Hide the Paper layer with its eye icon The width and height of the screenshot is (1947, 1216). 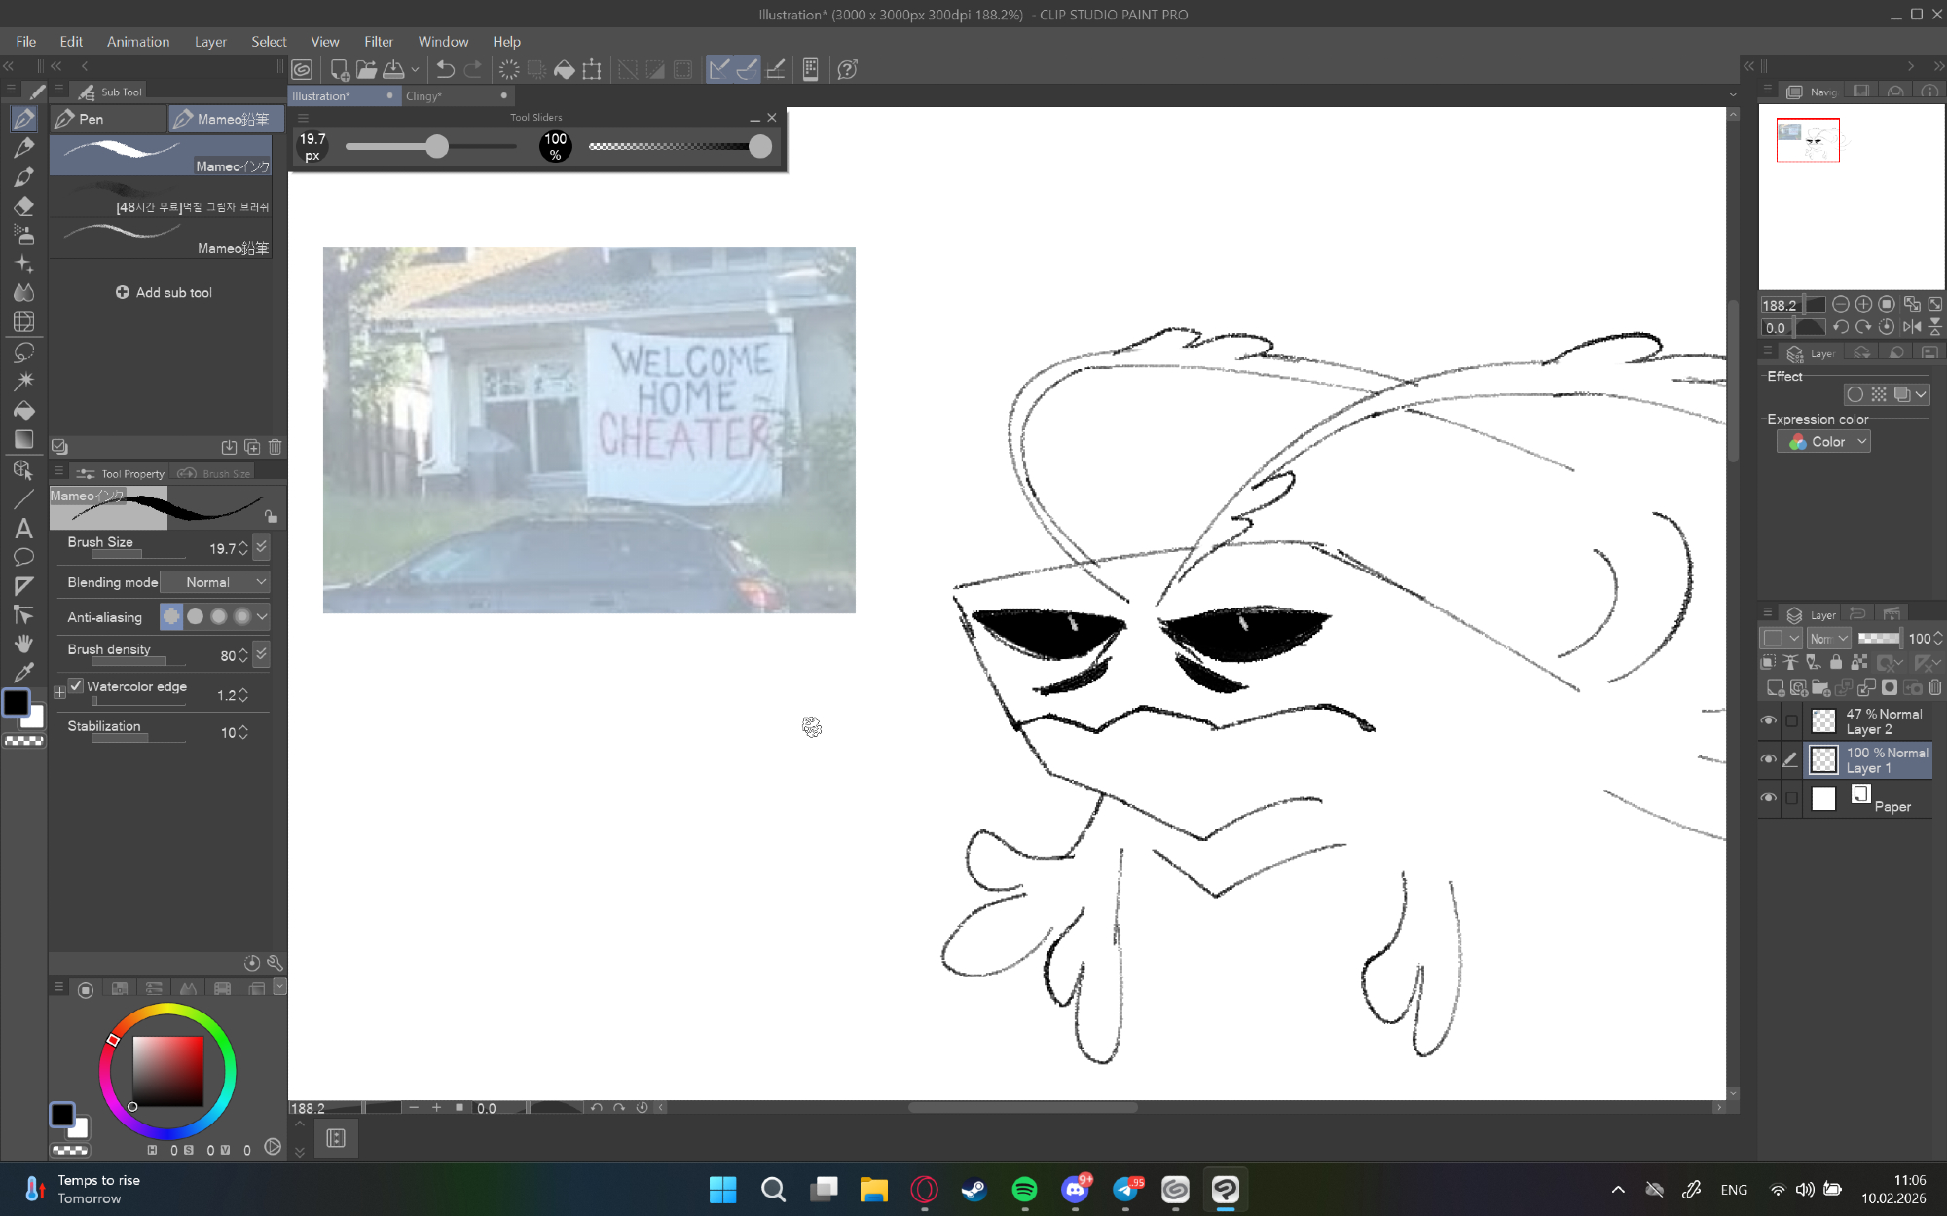point(1768,798)
